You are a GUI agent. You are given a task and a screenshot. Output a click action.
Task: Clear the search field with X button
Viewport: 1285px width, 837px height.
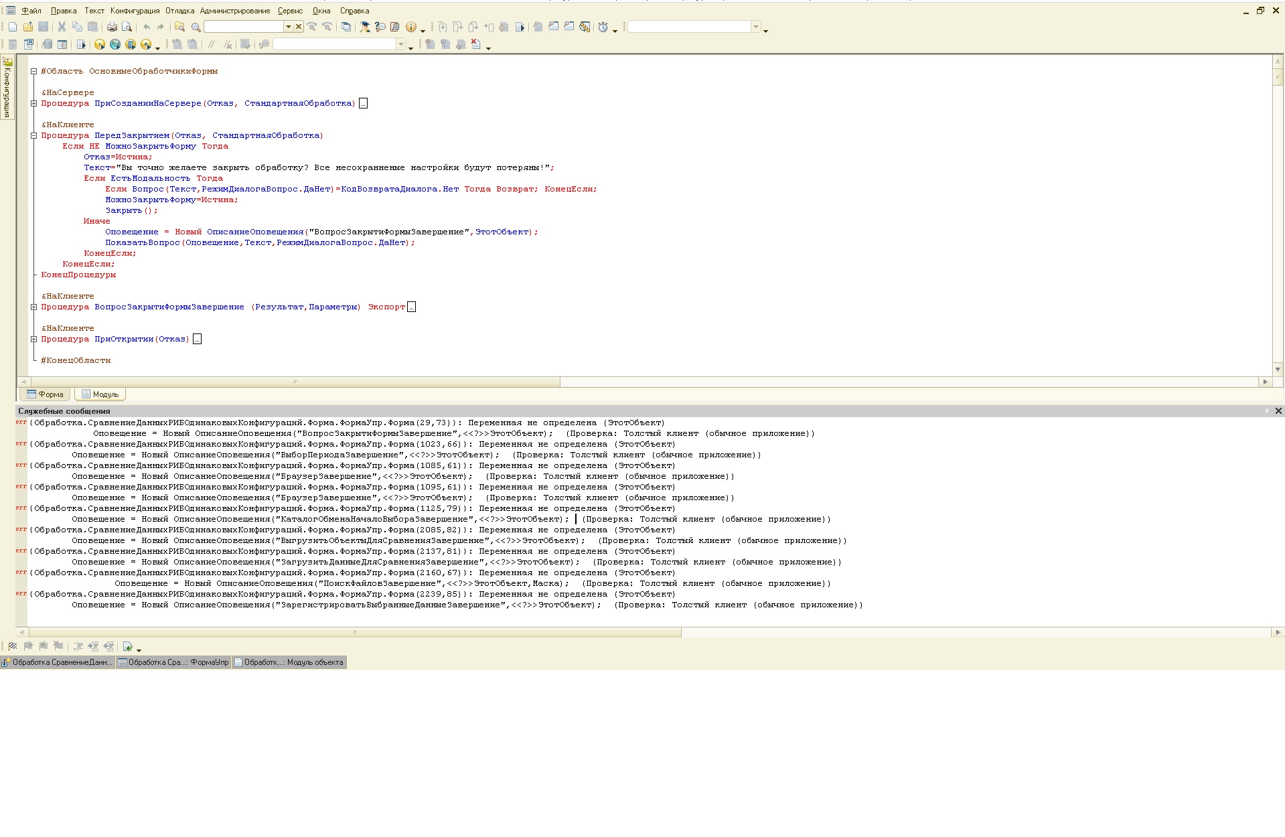point(299,27)
